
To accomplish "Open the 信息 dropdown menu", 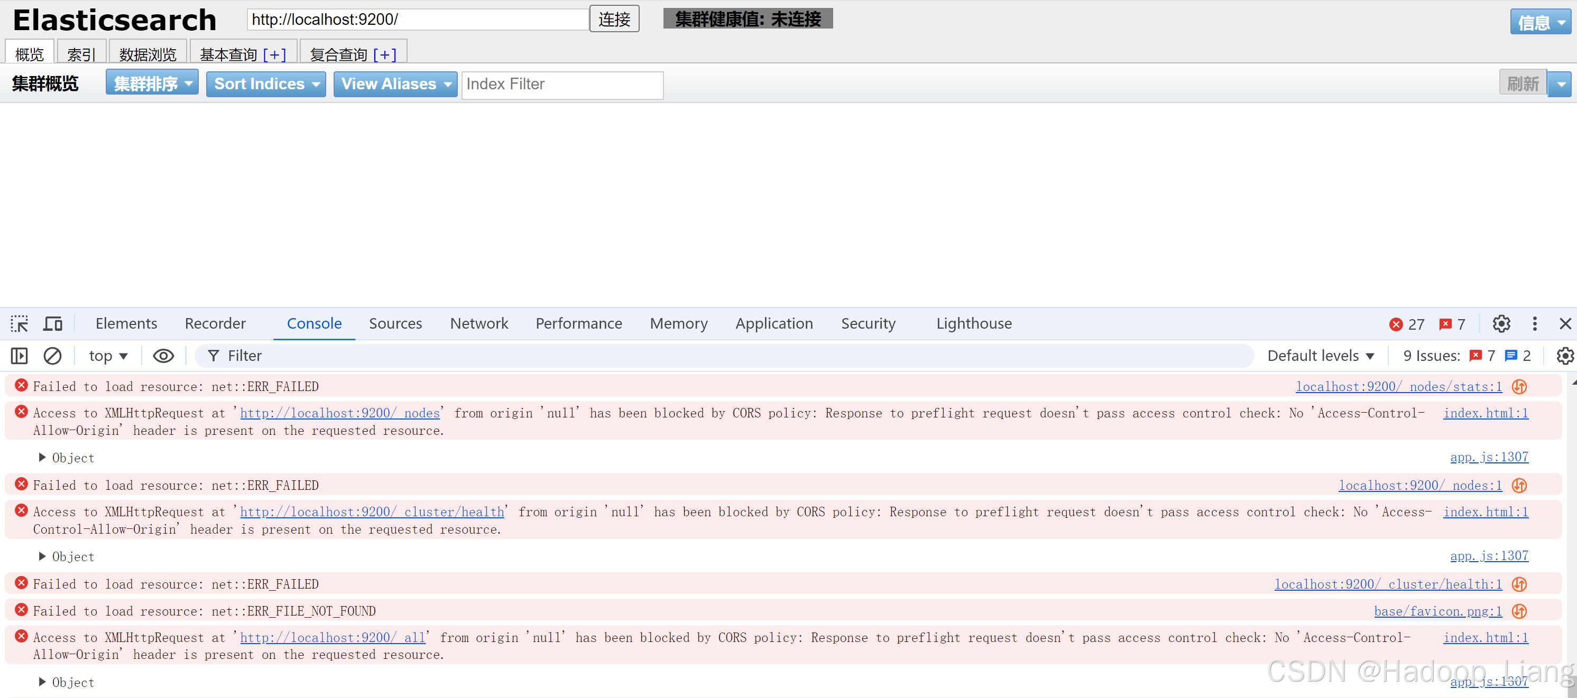I will click(x=1541, y=22).
